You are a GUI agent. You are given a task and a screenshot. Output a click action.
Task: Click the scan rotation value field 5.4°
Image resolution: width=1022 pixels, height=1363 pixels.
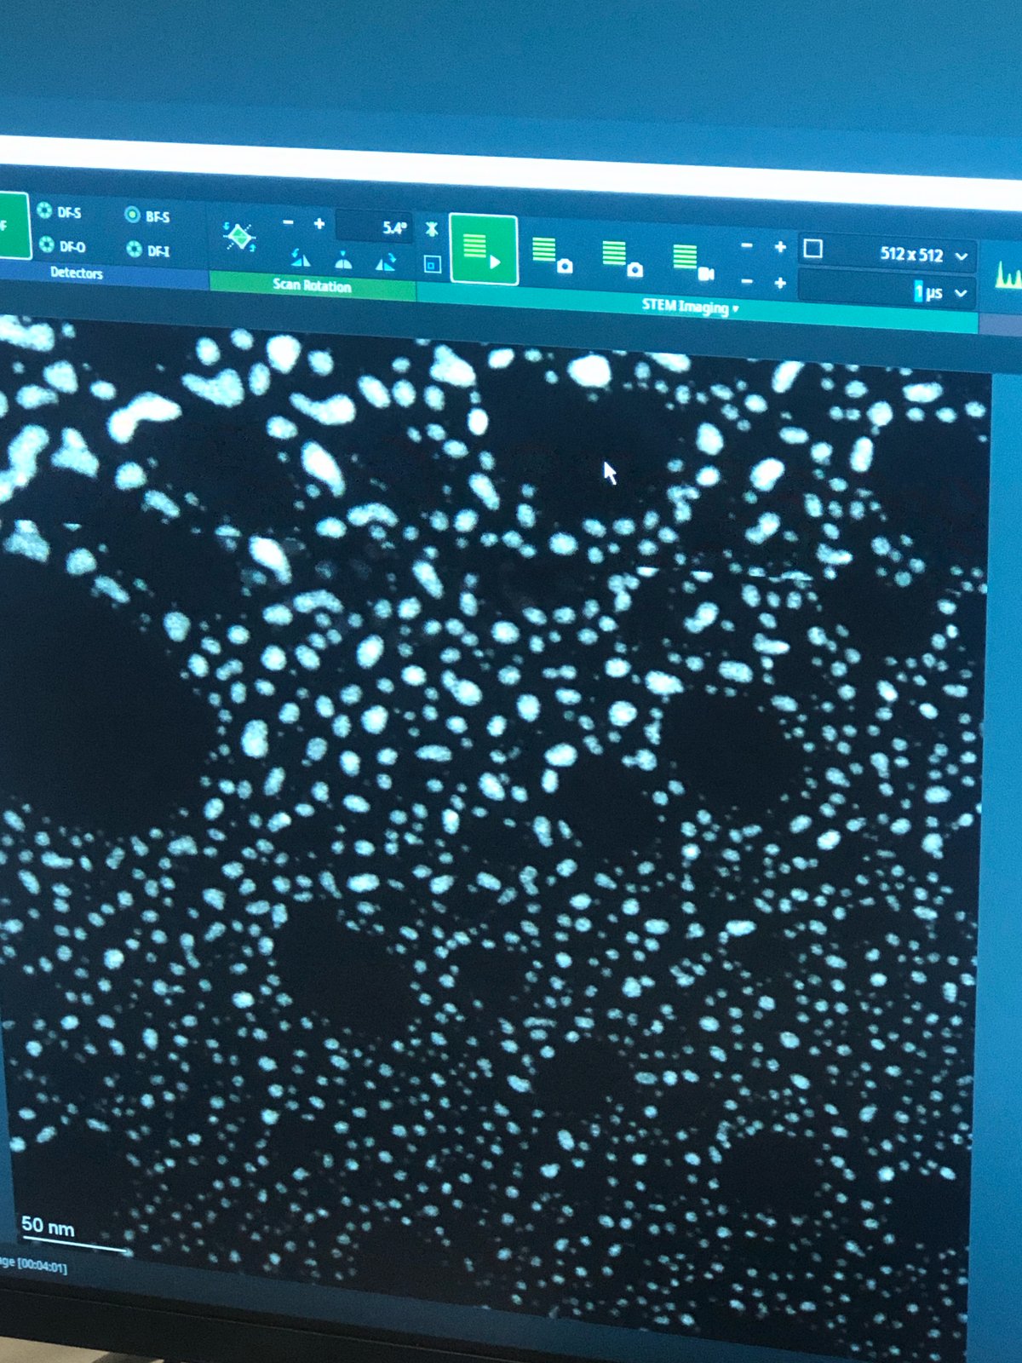(x=374, y=227)
